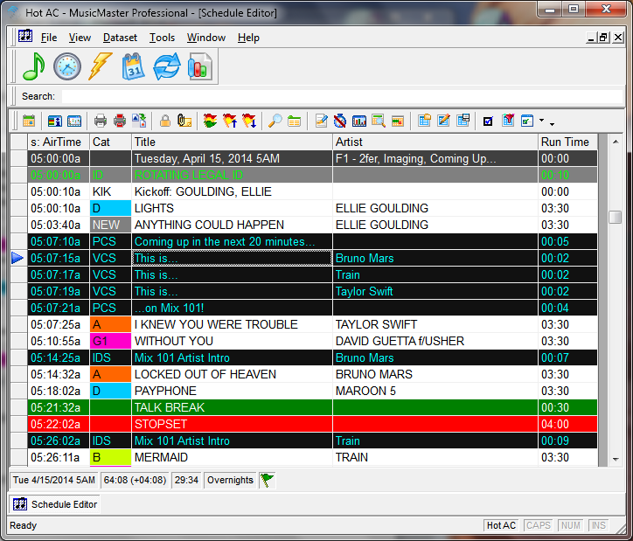Click the vertical scrollbar thumb
Screen dimensions: 633x541
[x=616, y=217]
